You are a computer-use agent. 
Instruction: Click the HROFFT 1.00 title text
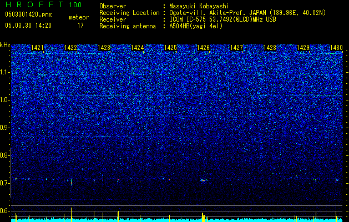[44, 4]
